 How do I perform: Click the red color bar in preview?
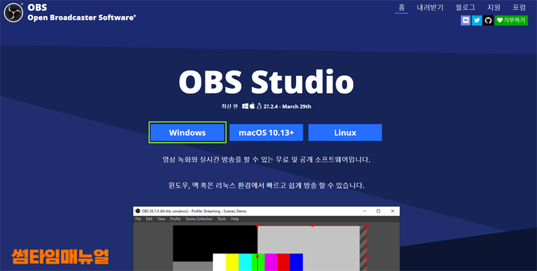tap(283, 262)
